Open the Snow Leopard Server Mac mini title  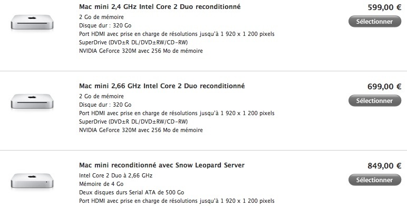[162, 165]
